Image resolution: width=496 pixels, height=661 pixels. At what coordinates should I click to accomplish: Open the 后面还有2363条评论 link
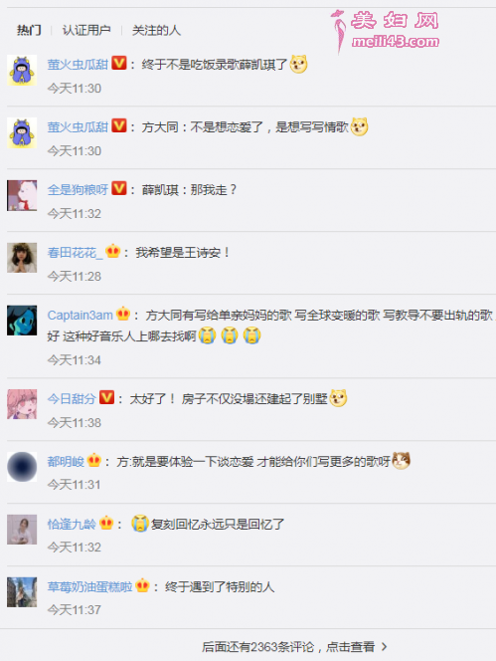pyautogui.click(x=288, y=646)
